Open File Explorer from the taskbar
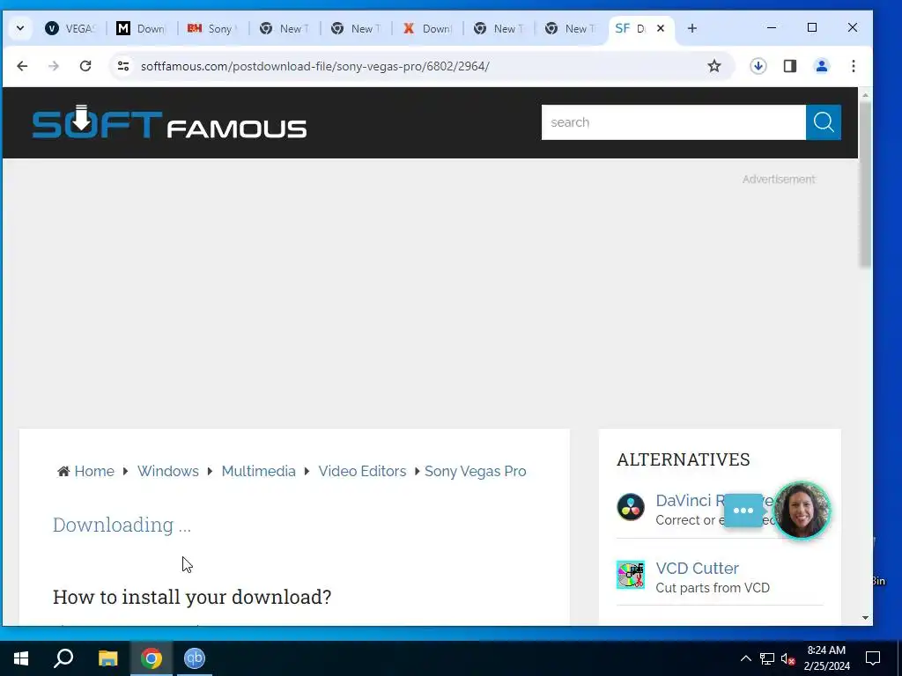 click(107, 658)
